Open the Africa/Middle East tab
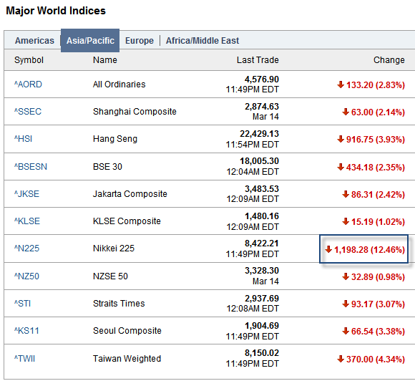 [x=202, y=41]
